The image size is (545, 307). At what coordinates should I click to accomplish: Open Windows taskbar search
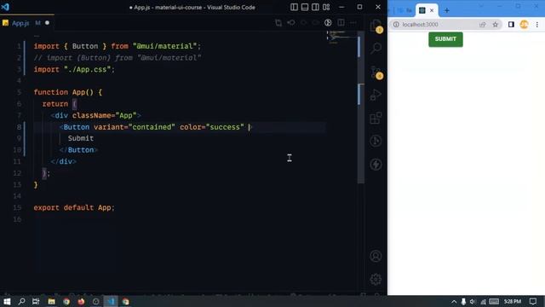(21, 301)
